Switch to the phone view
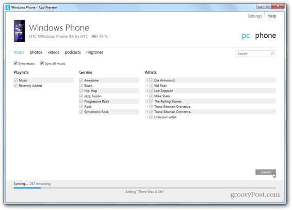The image size is (292, 210). (x=265, y=35)
